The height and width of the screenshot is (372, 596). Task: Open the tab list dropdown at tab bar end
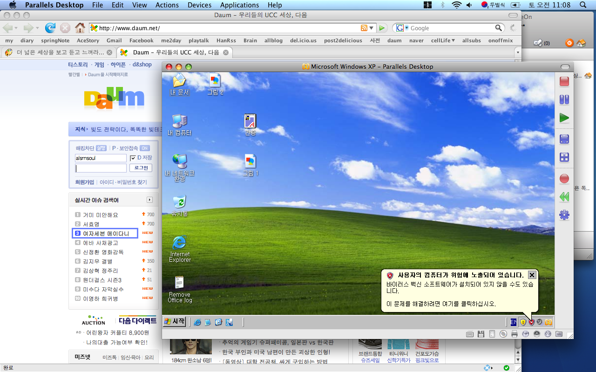[x=517, y=53]
